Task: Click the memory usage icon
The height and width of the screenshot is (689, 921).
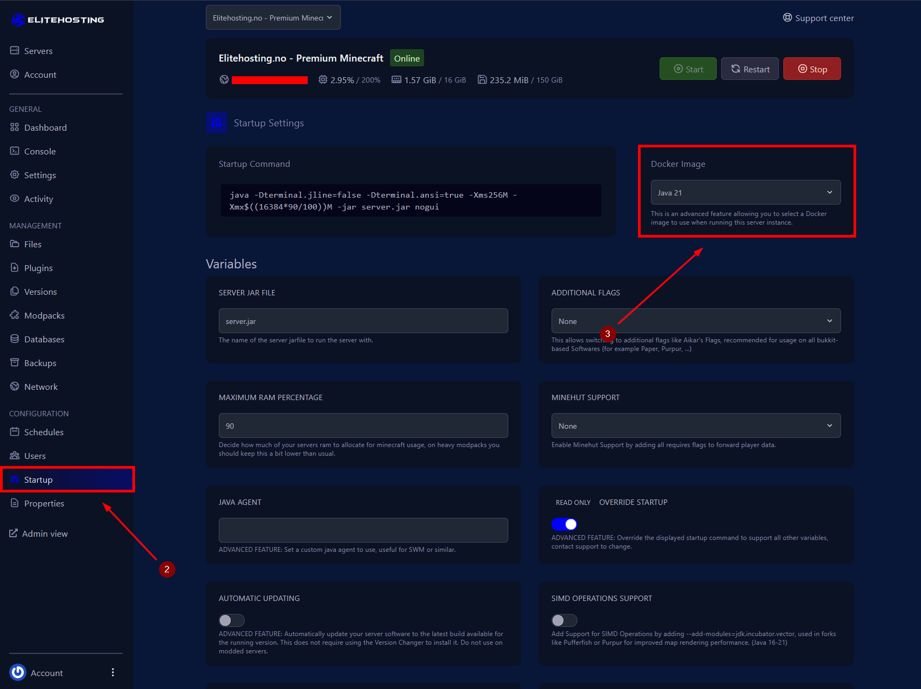Action: (x=396, y=80)
